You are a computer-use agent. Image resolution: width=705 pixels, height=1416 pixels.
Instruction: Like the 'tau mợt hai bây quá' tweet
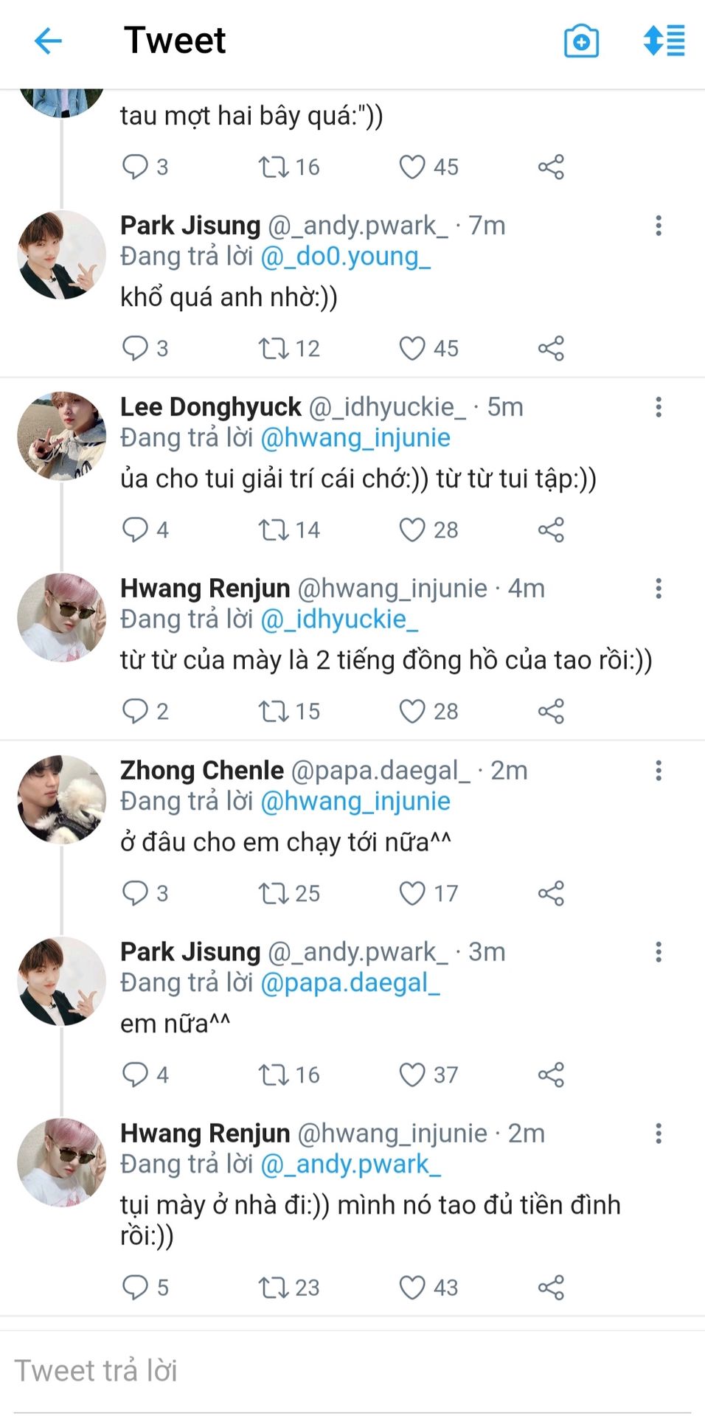412,167
